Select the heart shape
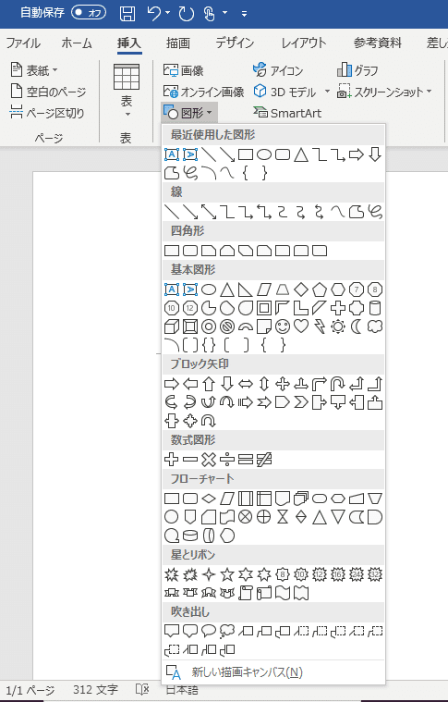This screenshot has height=702, width=448. click(x=301, y=326)
